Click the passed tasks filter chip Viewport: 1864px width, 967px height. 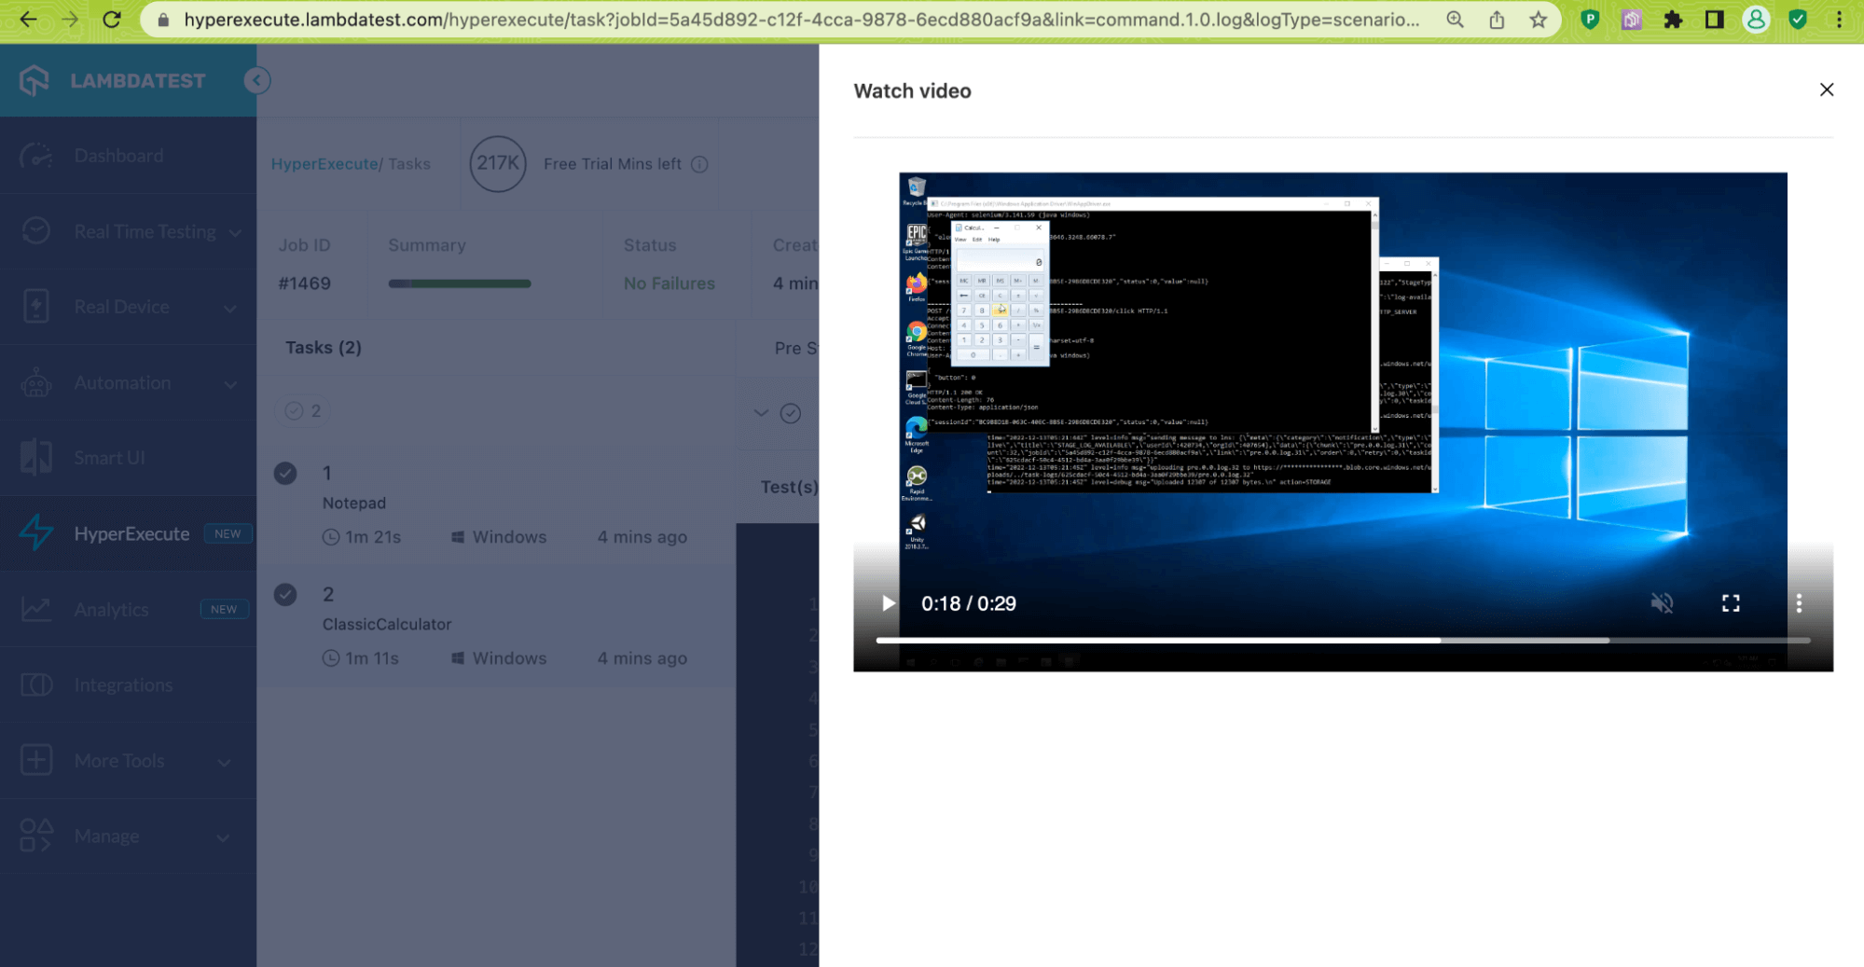coord(304,411)
